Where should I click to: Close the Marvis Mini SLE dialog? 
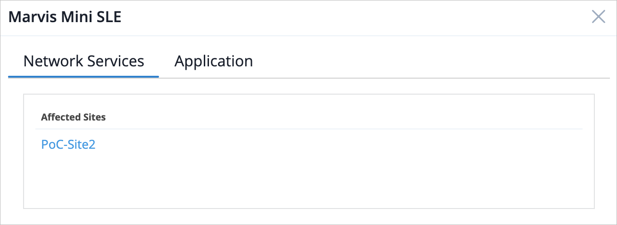click(598, 17)
